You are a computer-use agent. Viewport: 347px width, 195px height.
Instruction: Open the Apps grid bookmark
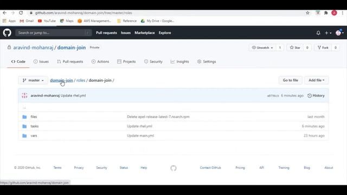9,21
